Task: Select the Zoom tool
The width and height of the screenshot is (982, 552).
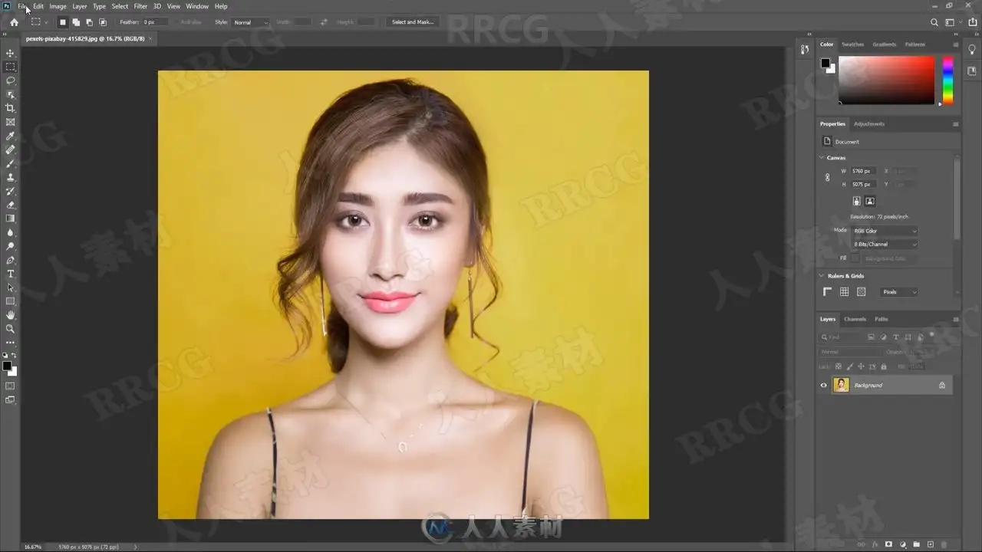Action: pos(11,329)
